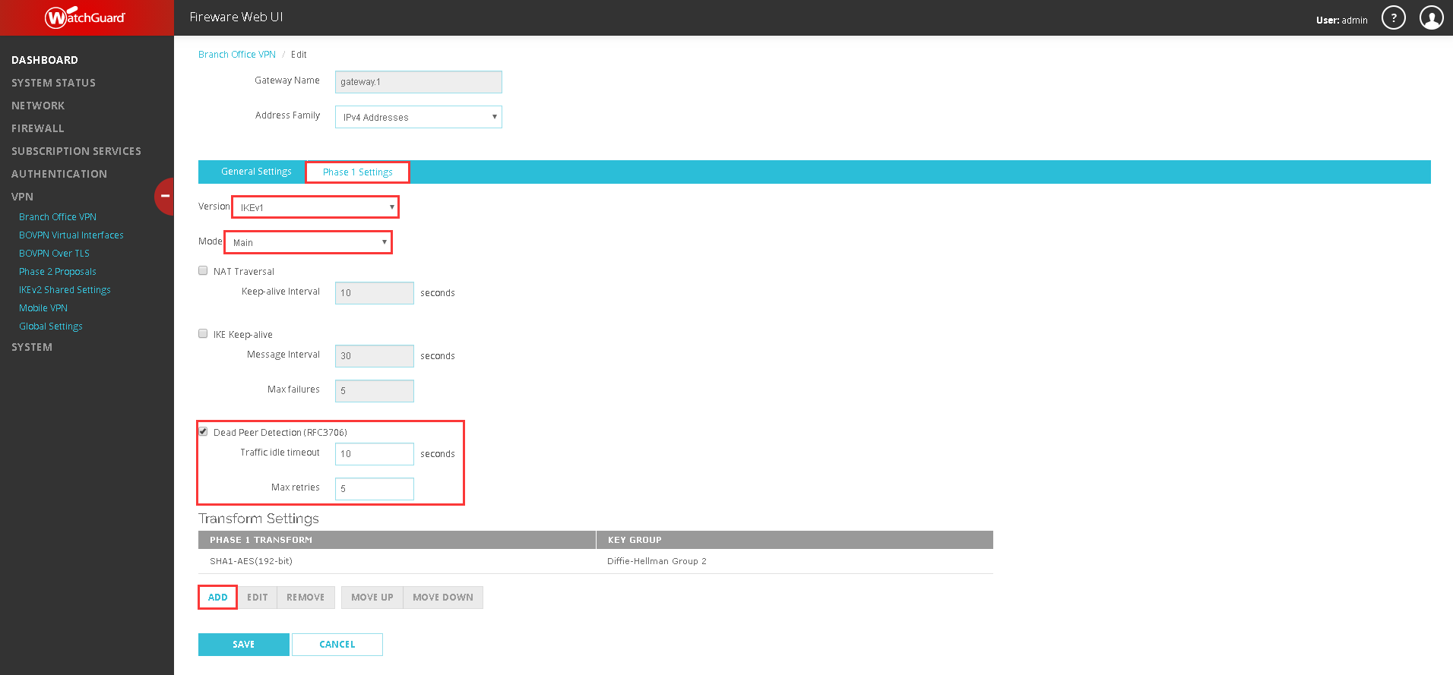
Task: Click MOVE DOWN button
Action: pyautogui.click(x=443, y=598)
